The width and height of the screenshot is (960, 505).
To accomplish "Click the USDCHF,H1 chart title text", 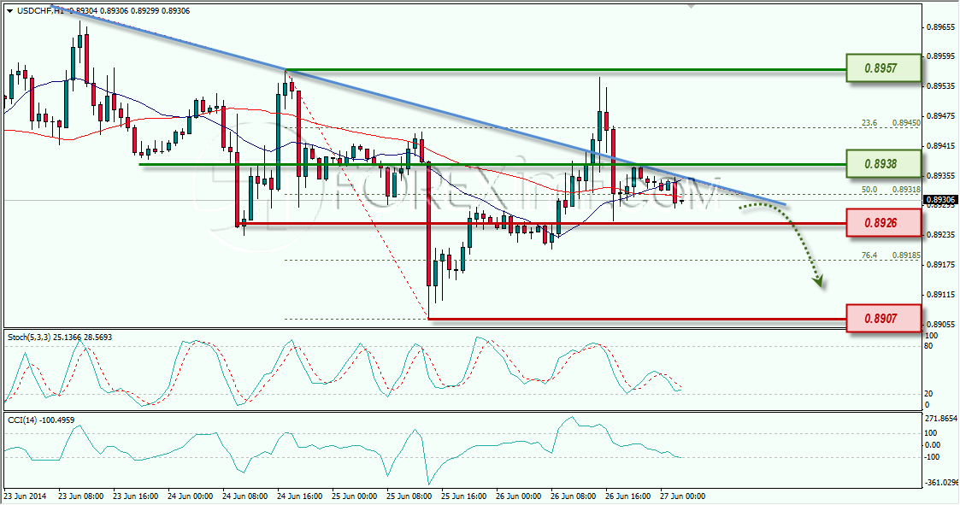I will (x=40, y=10).
